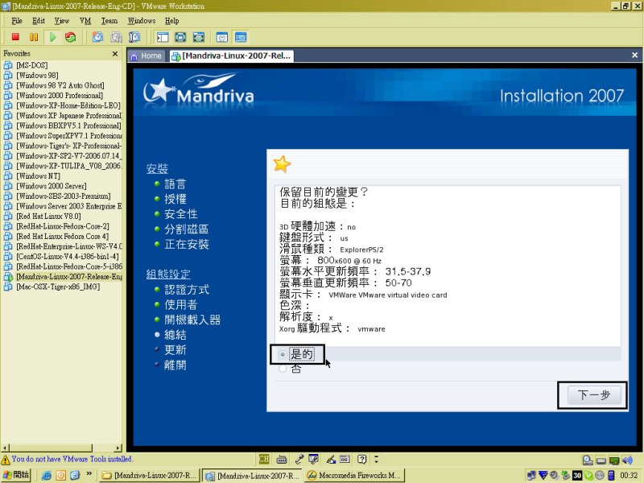This screenshot has height=483, width=644.
Task: Click the Console view toolbar icon
Action: coord(241,37)
